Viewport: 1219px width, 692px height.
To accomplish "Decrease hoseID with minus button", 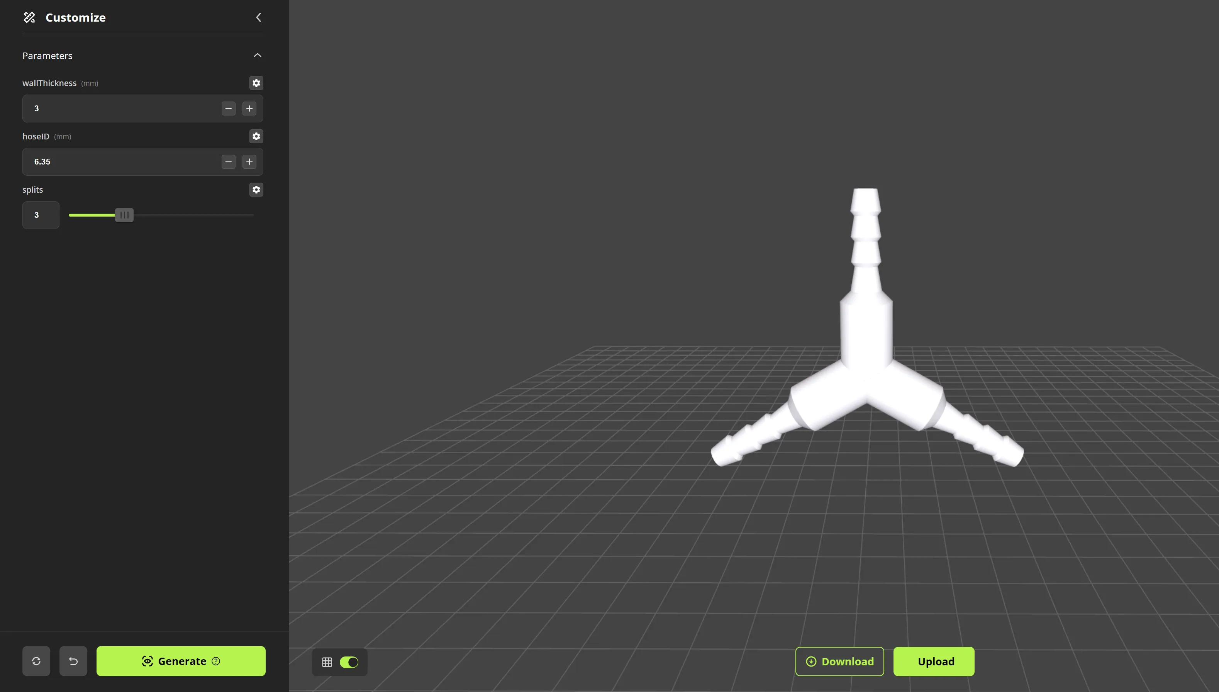I will tap(229, 161).
